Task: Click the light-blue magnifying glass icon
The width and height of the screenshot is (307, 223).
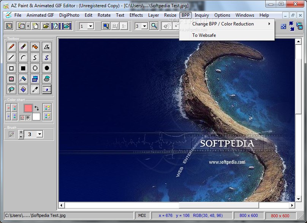Action: tap(154, 26)
